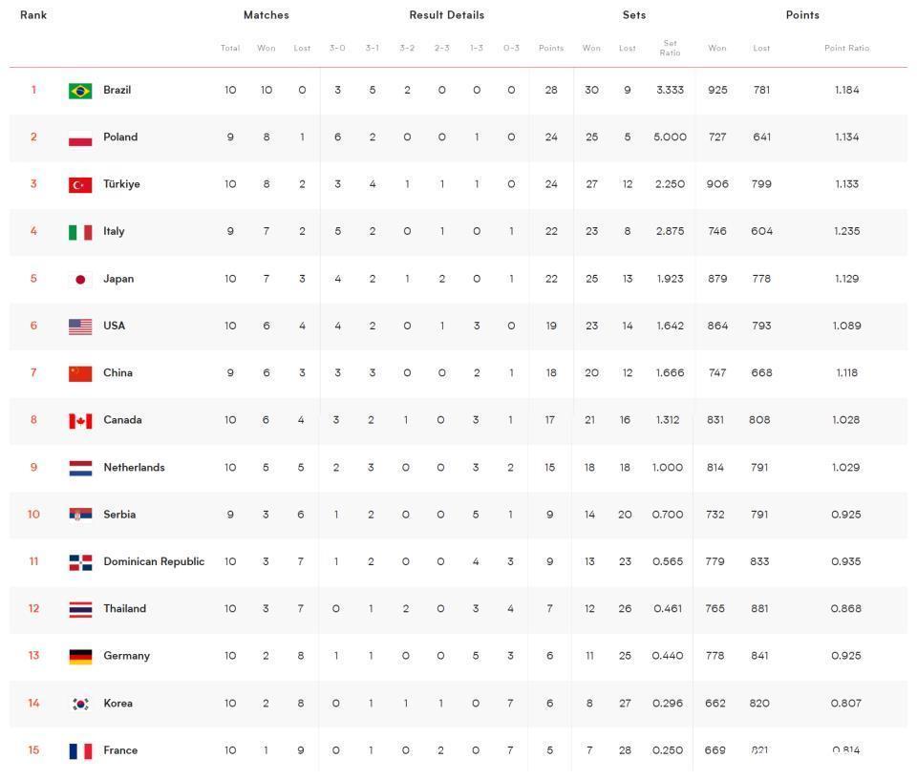The height and width of the screenshot is (780, 917).
Task: Click the Result Details header
Action: tap(446, 15)
